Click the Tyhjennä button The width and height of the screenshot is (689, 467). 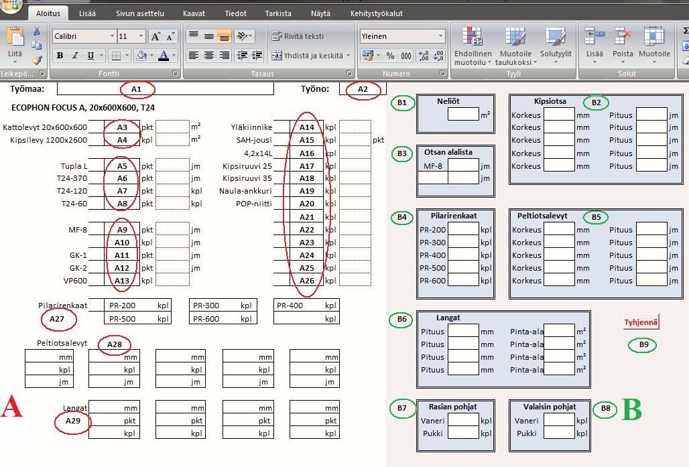641,322
